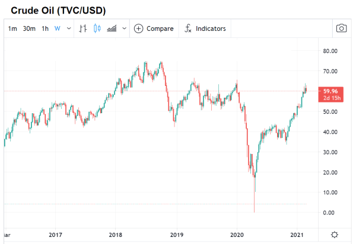Click the 2018 label on time axis
356x244 pixels.
(x=116, y=234)
